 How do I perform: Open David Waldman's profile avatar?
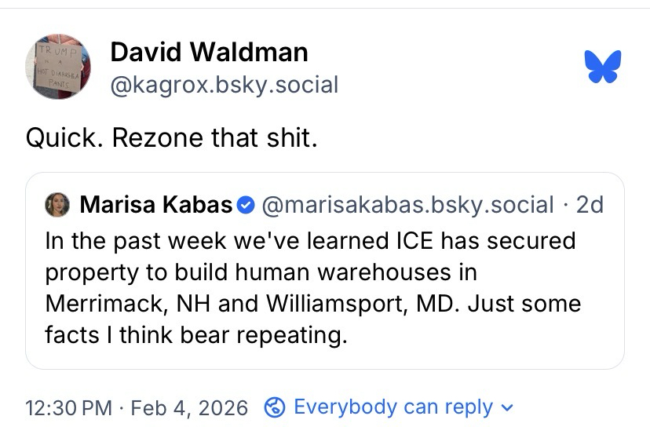[58, 67]
